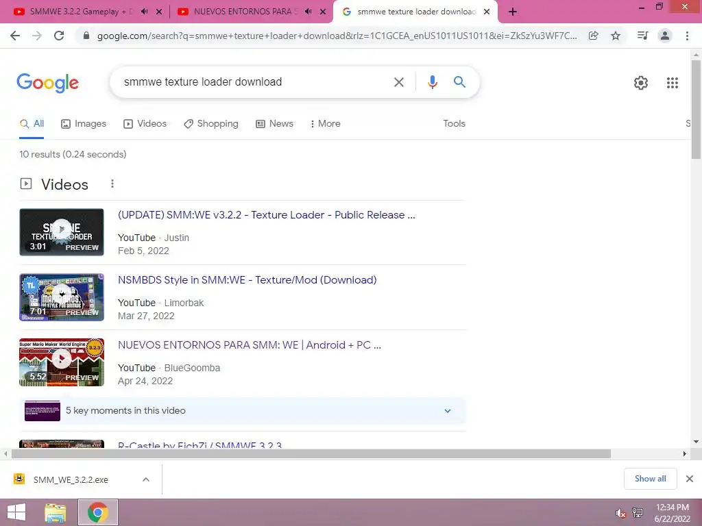Screen dimensions: 702x526
Task: Click the "10 results (0.24 seconds)" text
Action: [73, 154]
